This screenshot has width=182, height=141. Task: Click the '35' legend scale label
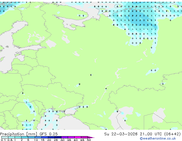(x=69, y=140)
